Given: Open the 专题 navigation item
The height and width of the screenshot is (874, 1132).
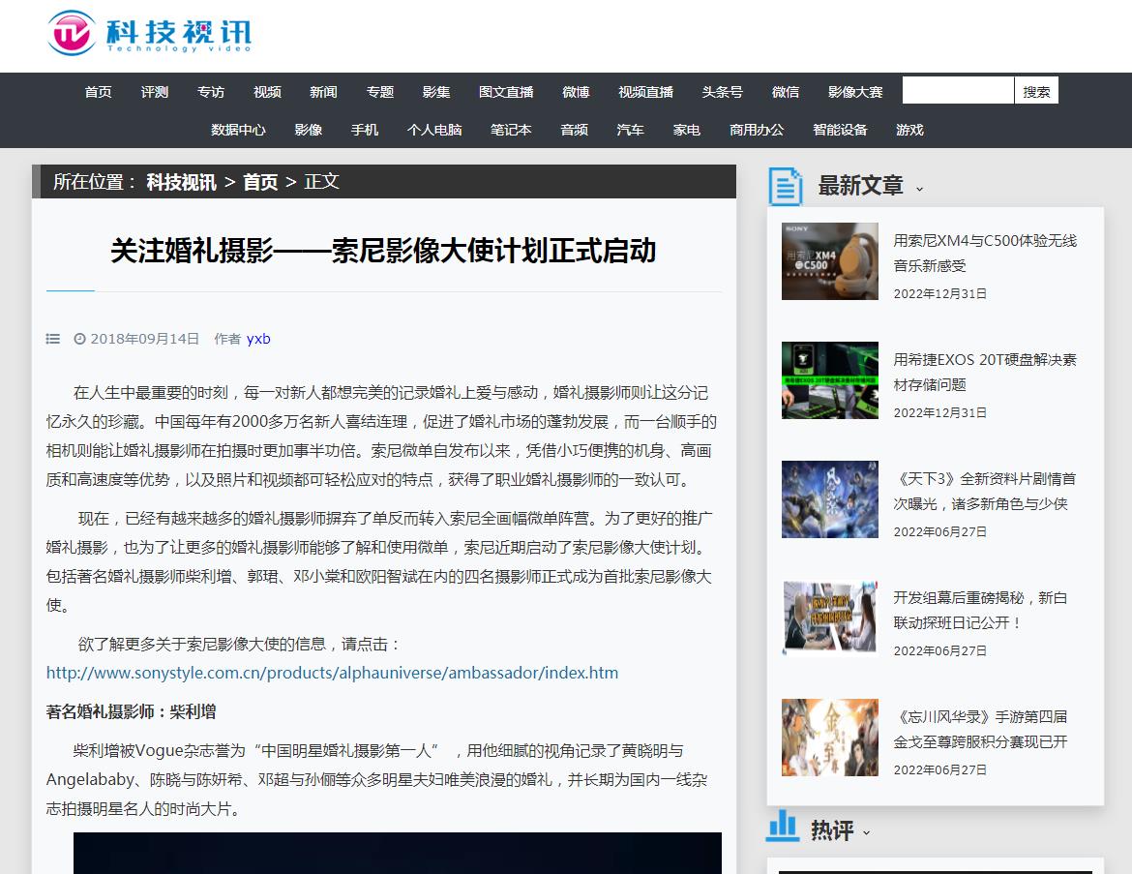Looking at the screenshot, I should [379, 92].
